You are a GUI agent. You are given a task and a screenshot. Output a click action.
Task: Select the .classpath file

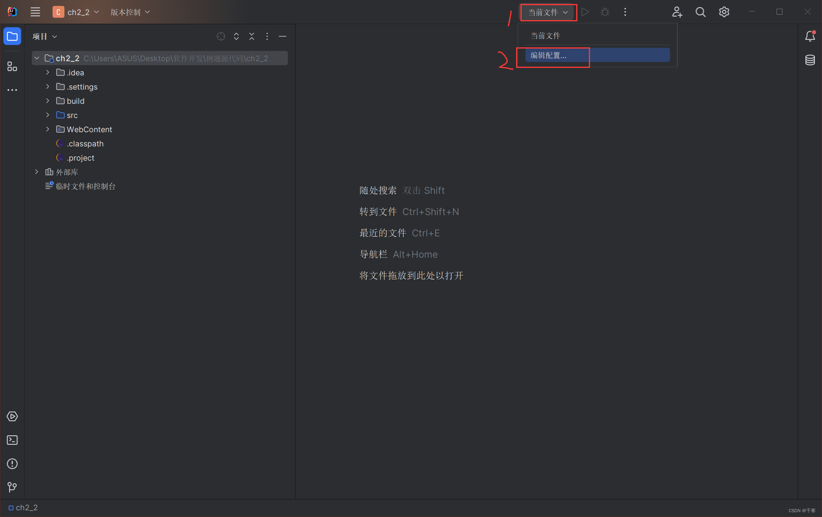(85, 144)
